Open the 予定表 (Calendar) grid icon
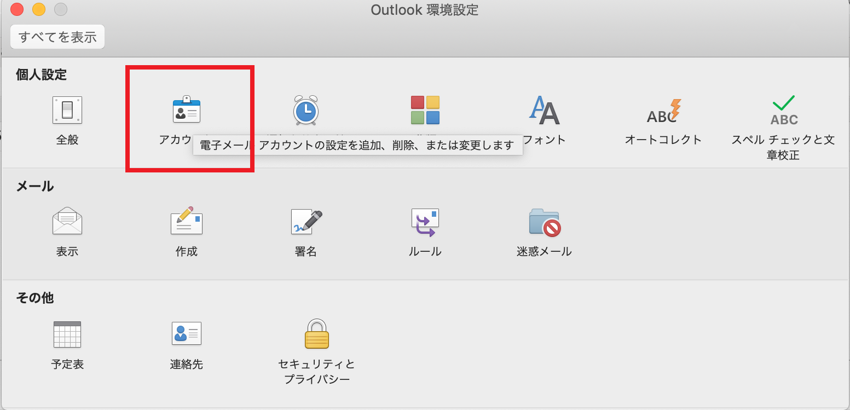The image size is (850, 410). point(67,334)
